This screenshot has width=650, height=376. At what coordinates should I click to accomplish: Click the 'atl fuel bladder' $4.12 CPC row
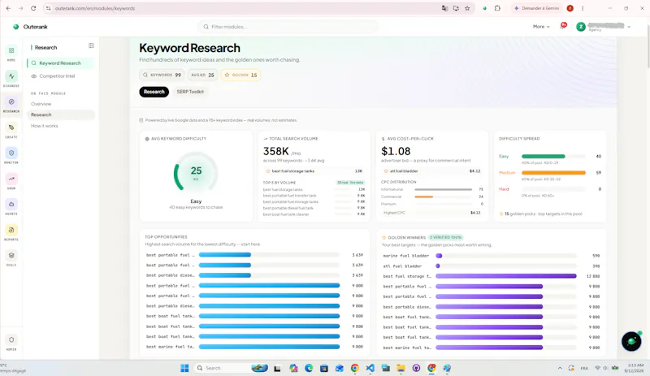coord(431,171)
